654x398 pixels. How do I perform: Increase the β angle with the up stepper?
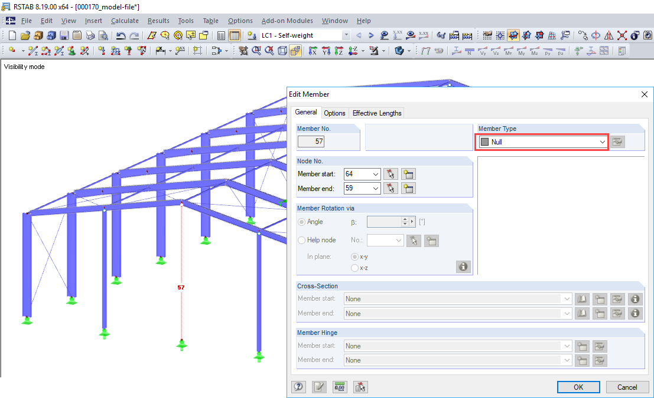tap(405, 219)
